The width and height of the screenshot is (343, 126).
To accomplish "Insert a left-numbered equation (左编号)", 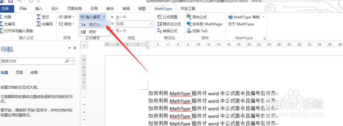I will pos(8,24).
